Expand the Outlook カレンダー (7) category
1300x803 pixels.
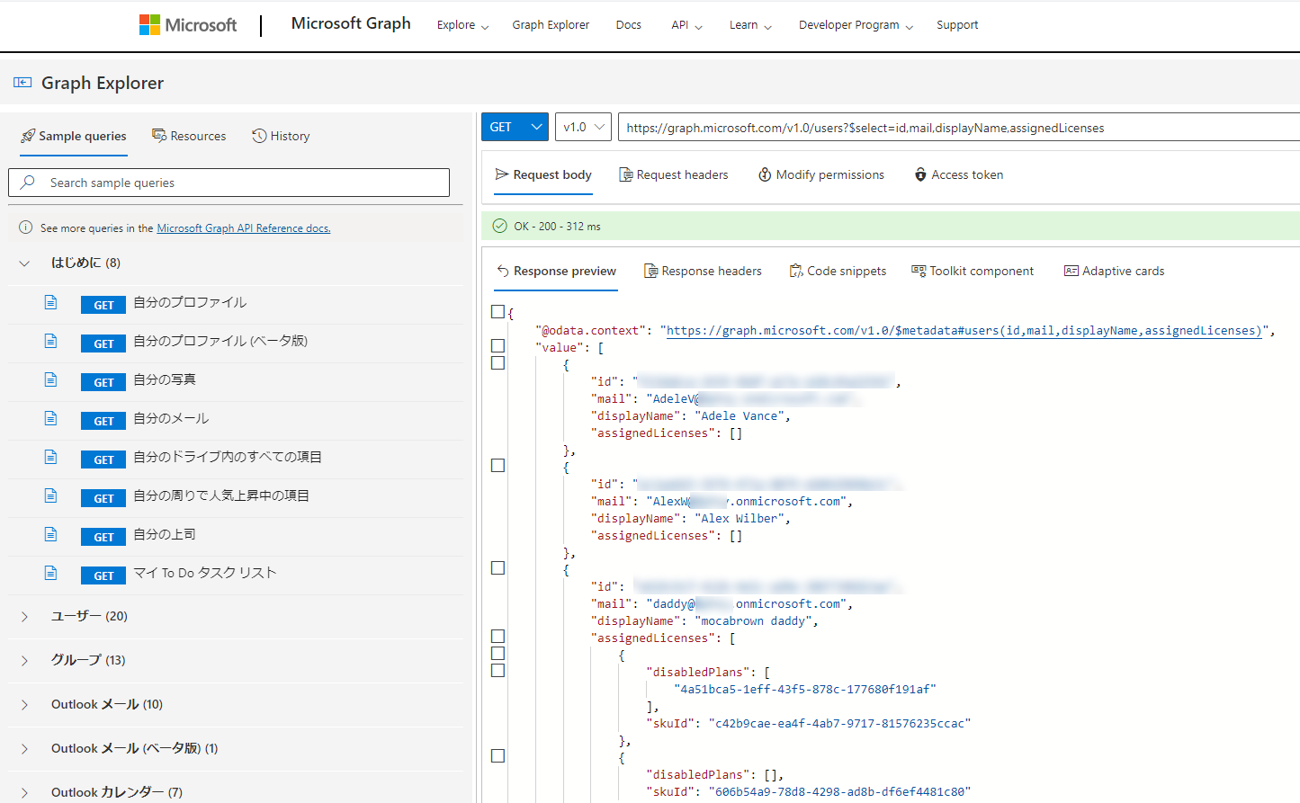tap(24, 793)
